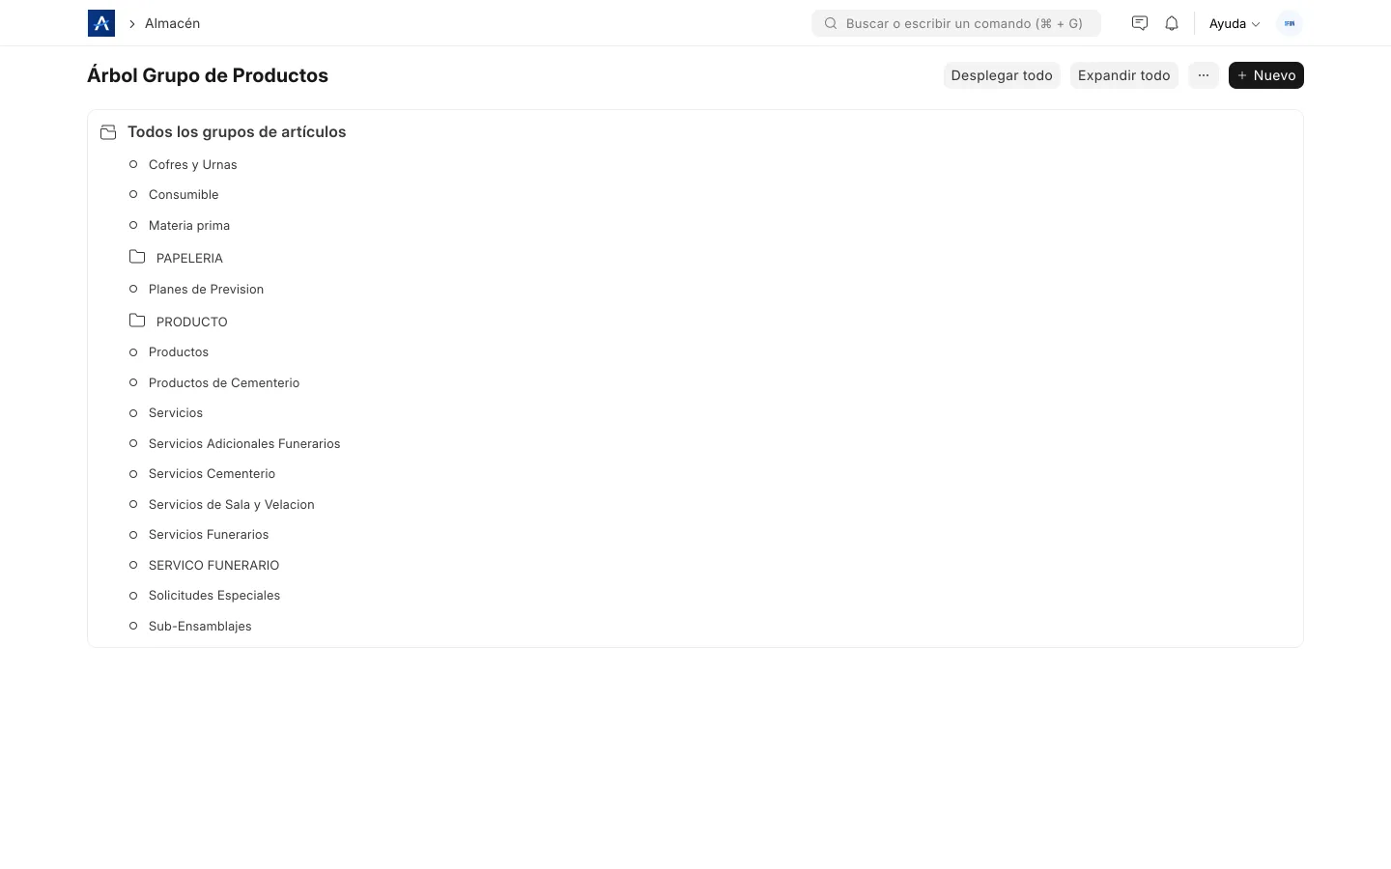The height and width of the screenshot is (869, 1391).
Task: Select Servicios Funerarios tree item
Action: 209,534
